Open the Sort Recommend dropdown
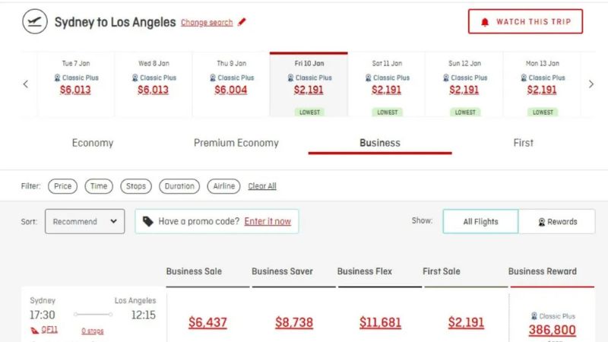The height and width of the screenshot is (342, 608). click(84, 221)
